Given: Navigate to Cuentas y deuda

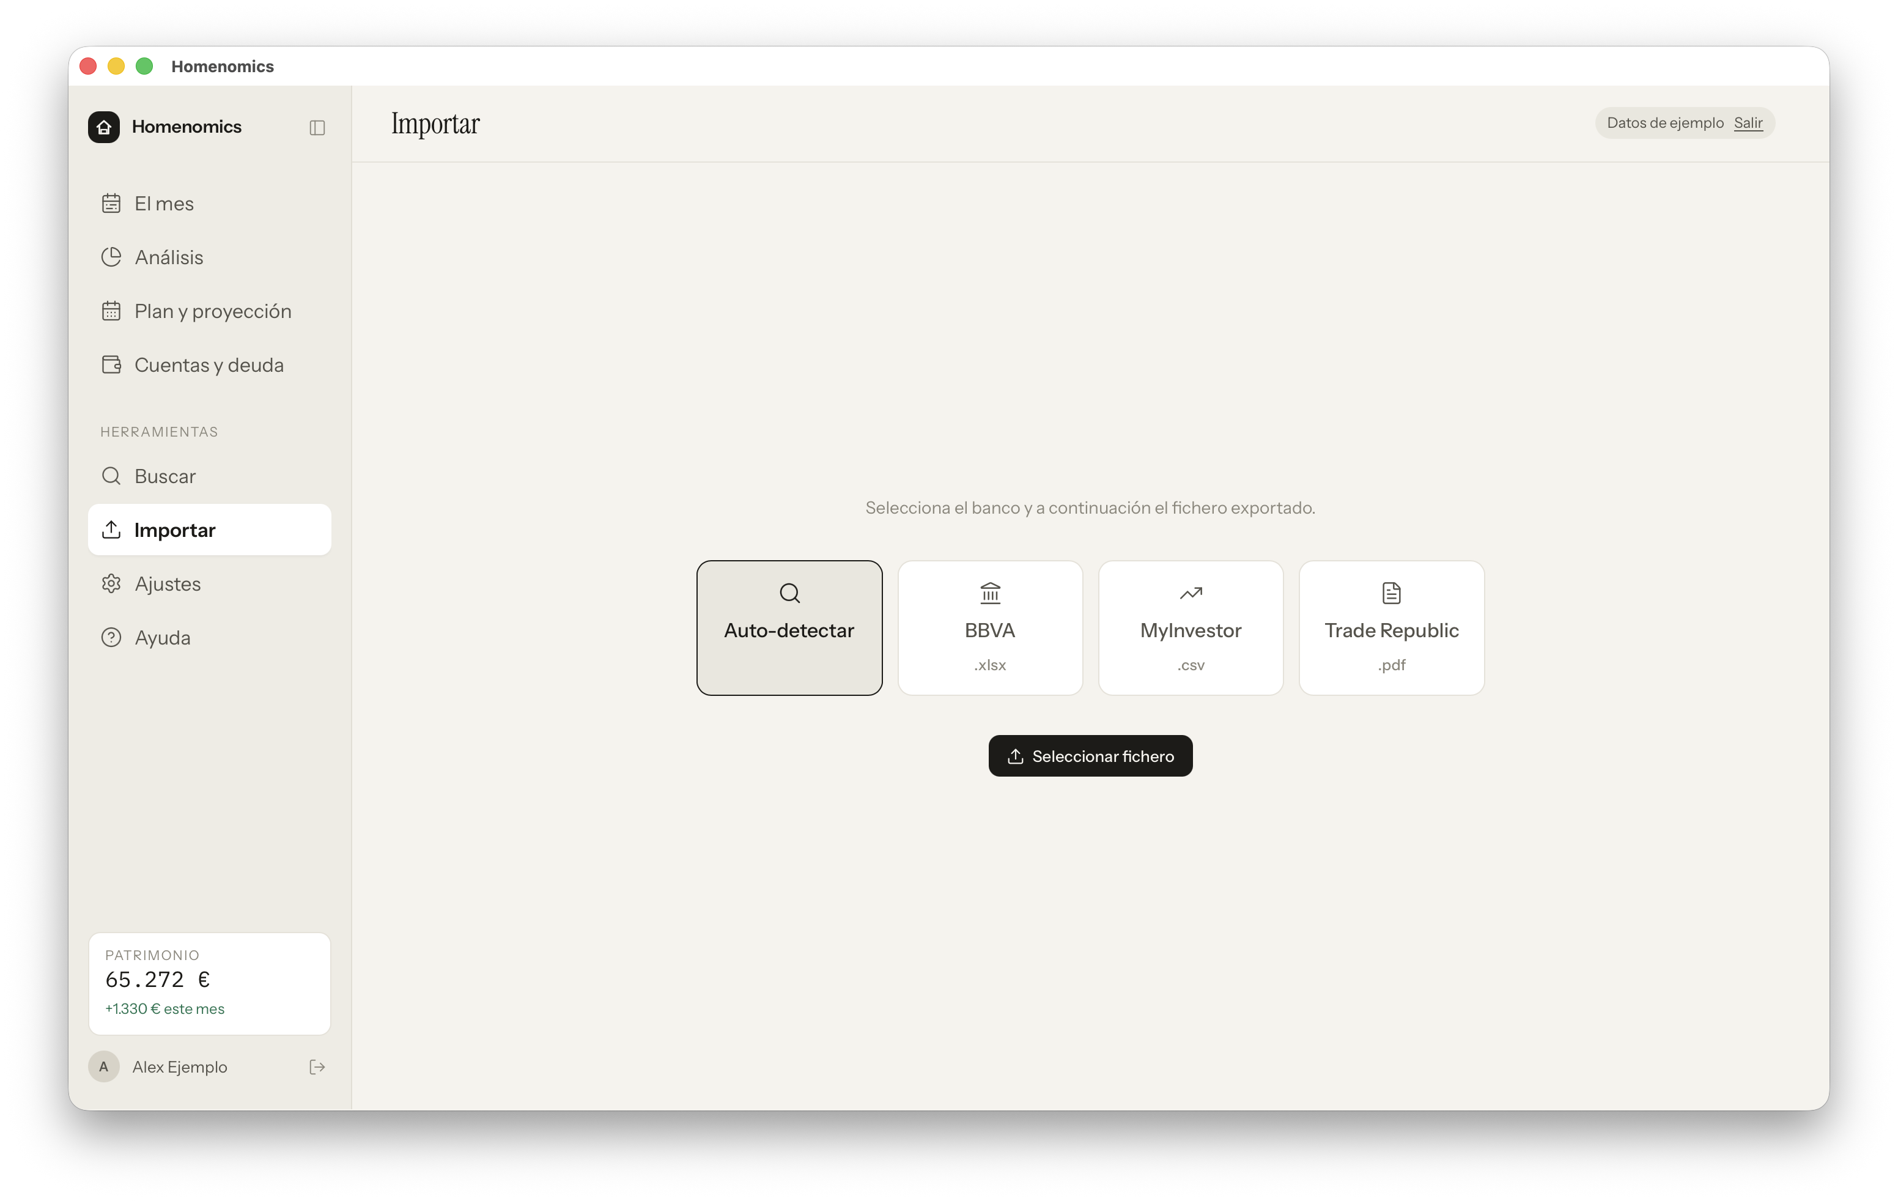Looking at the screenshot, I should 210,365.
